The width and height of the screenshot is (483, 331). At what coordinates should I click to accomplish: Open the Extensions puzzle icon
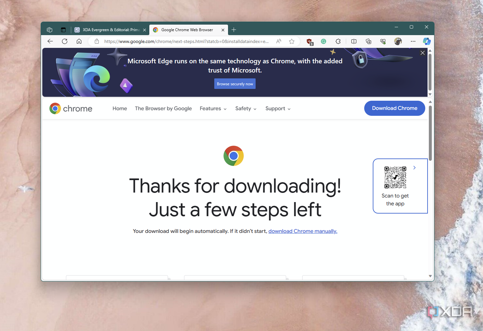pyautogui.click(x=338, y=41)
